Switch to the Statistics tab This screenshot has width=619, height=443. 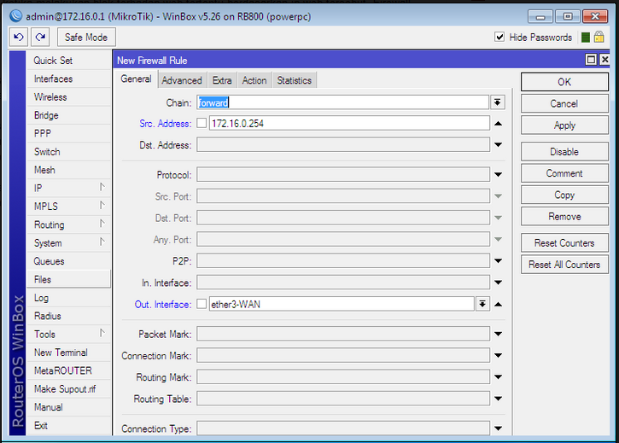pyautogui.click(x=294, y=80)
